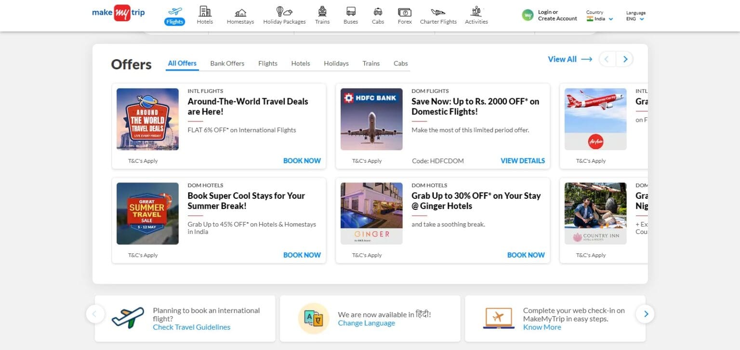Expand the Language ENG dropdown

point(635,19)
